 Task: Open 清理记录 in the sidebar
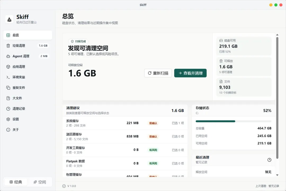coord(28,109)
